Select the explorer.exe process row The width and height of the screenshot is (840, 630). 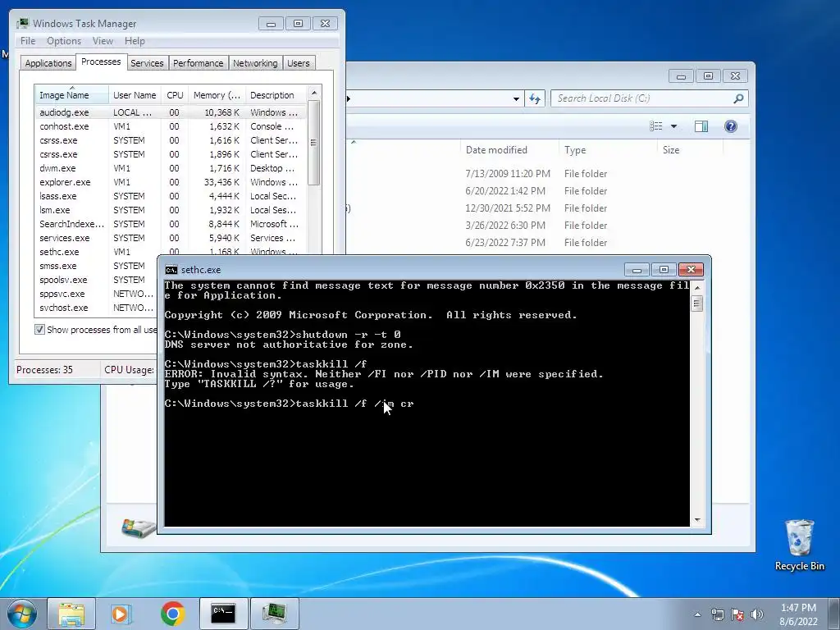(171, 182)
